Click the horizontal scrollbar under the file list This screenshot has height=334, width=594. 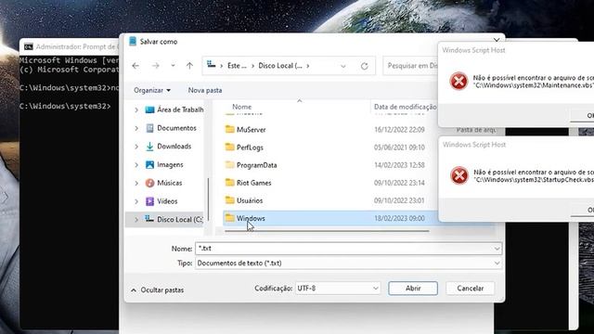tap(327, 231)
